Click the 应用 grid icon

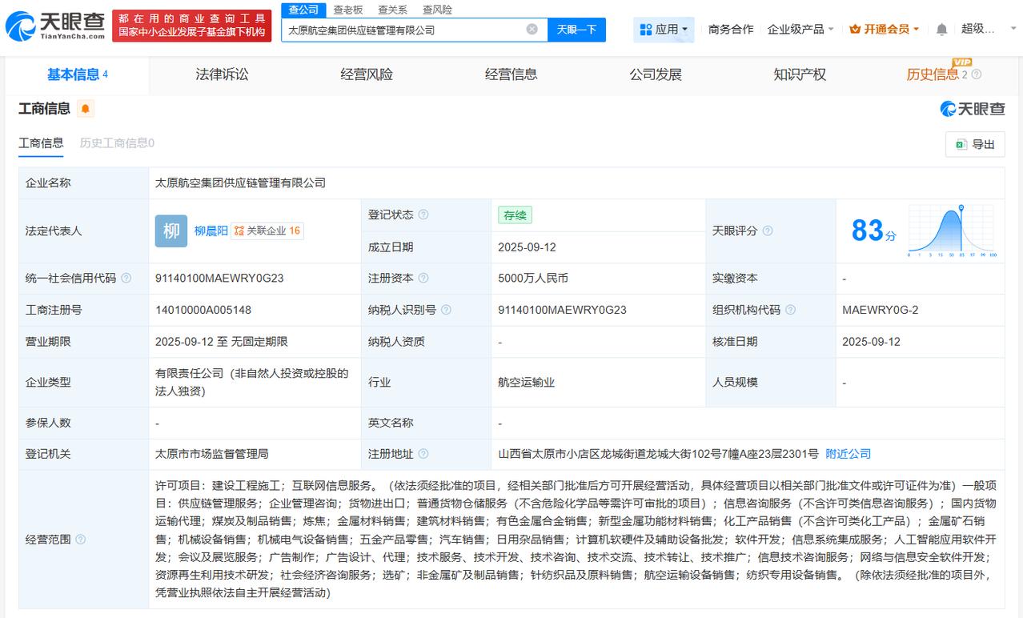(646, 30)
